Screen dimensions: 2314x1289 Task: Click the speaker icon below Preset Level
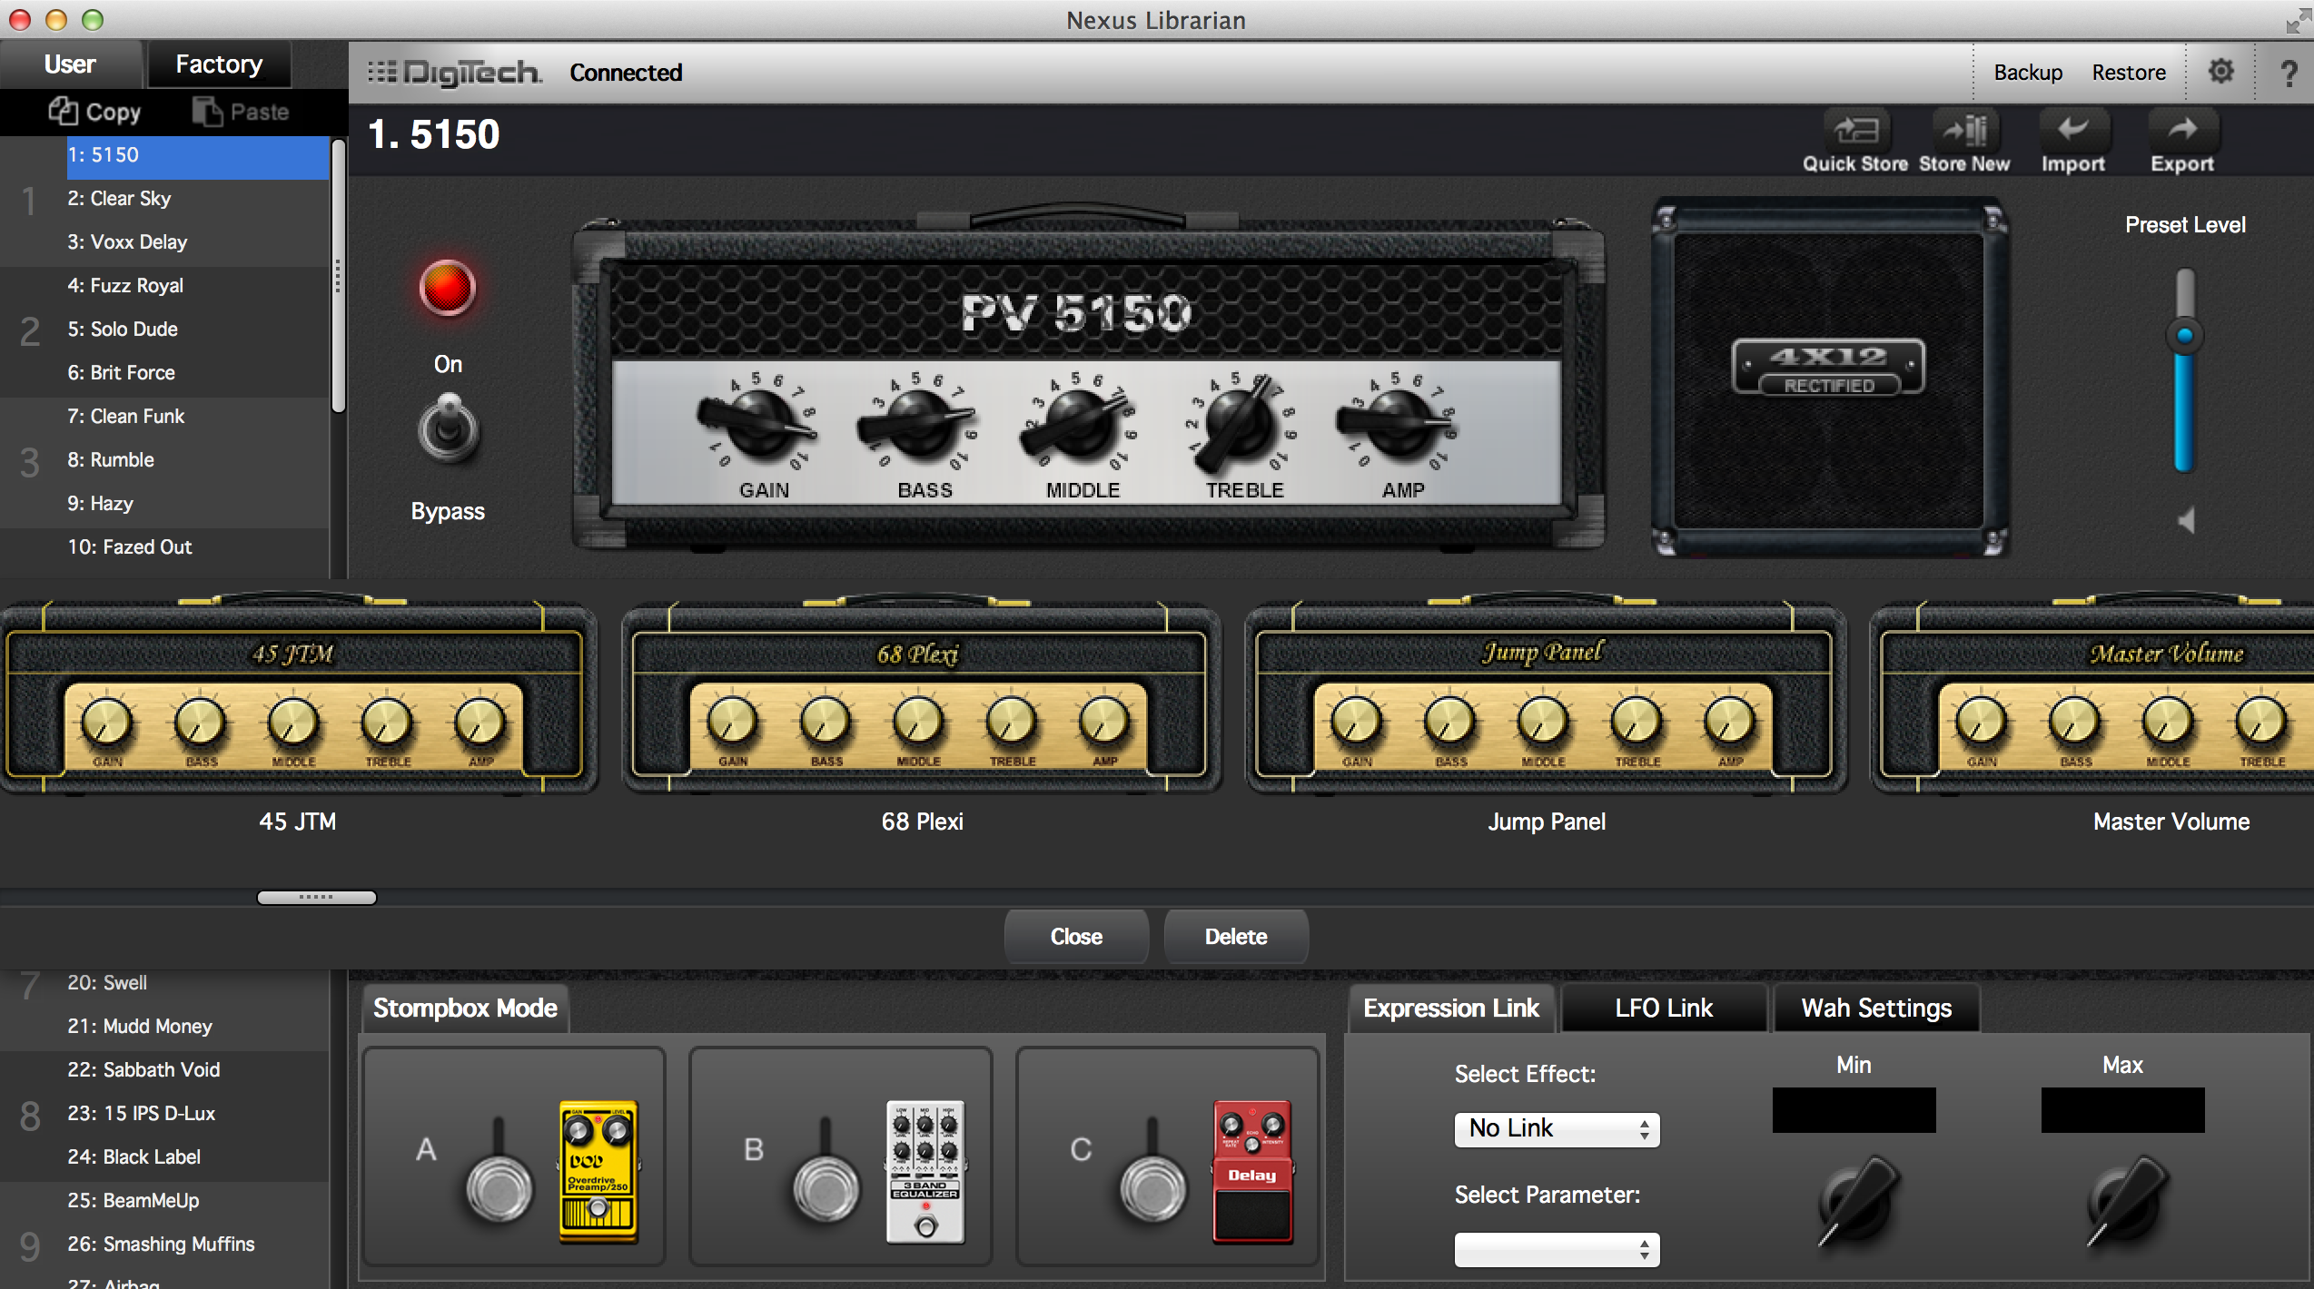(x=2186, y=520)
